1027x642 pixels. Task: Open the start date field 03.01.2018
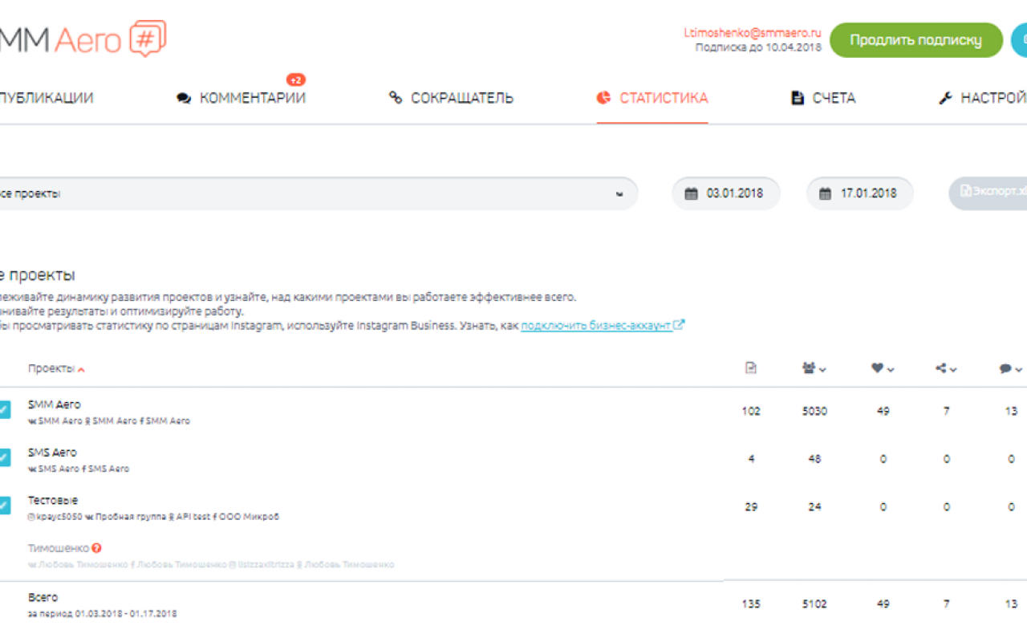(x=725, y=193)
